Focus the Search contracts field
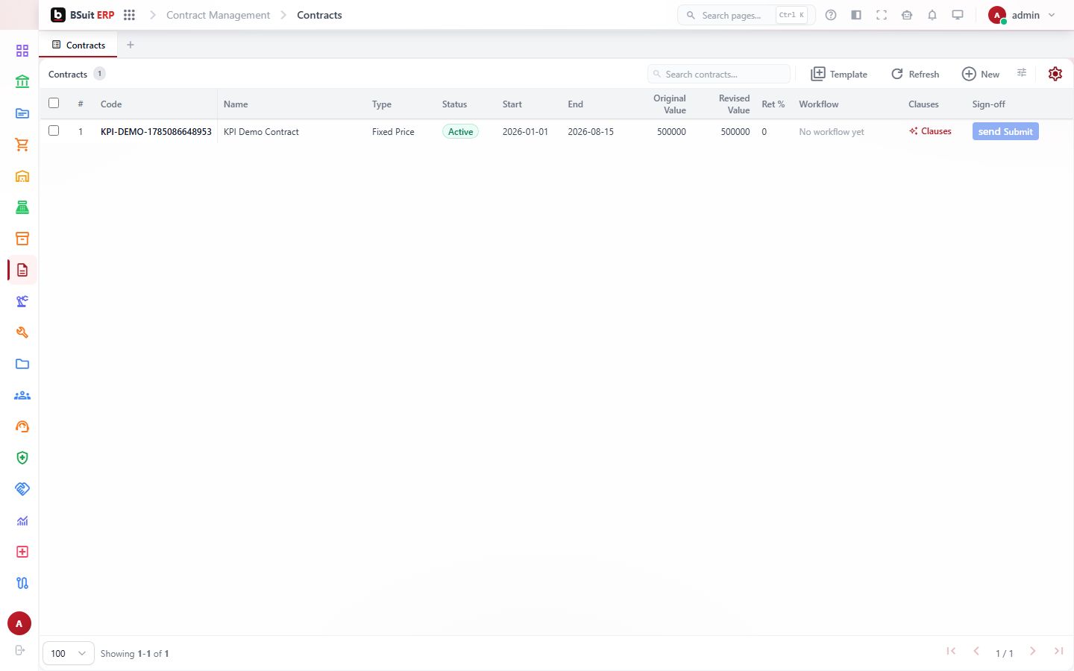Viewport: 1074px width, 671px height. tap(719, 74)
